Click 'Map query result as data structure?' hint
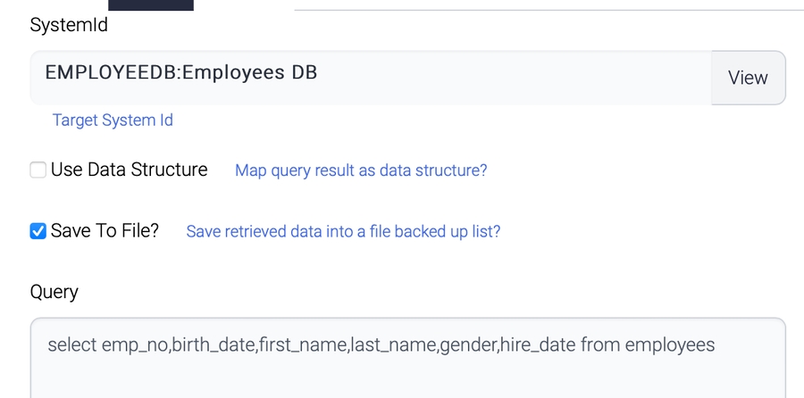Viewport: 804px width, 398px height. click(x=361, y=170)
